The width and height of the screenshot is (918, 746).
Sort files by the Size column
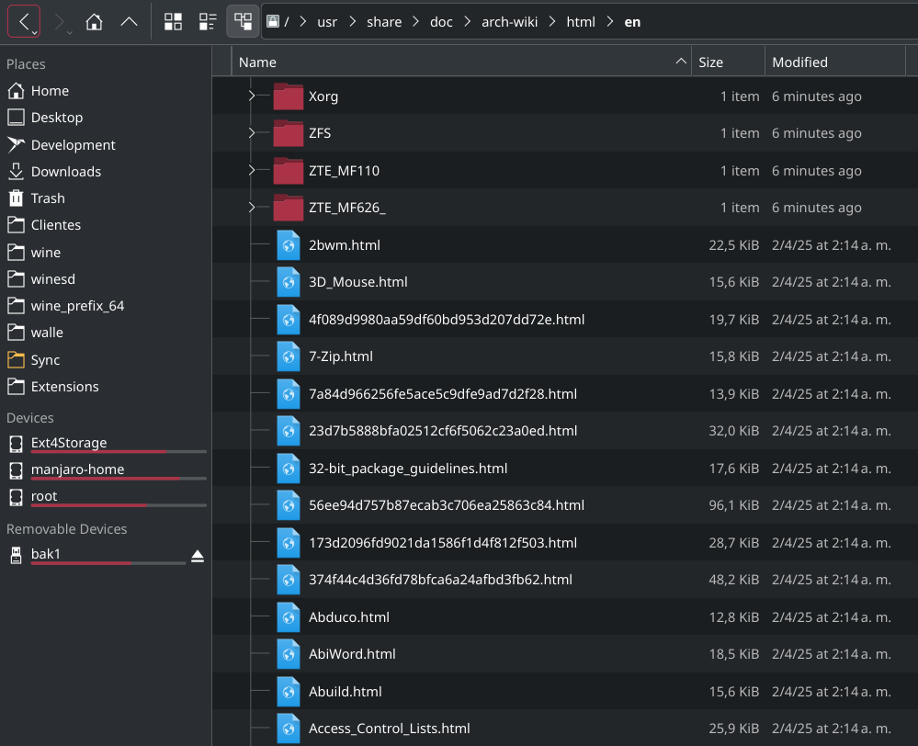(x=729, y=62)
